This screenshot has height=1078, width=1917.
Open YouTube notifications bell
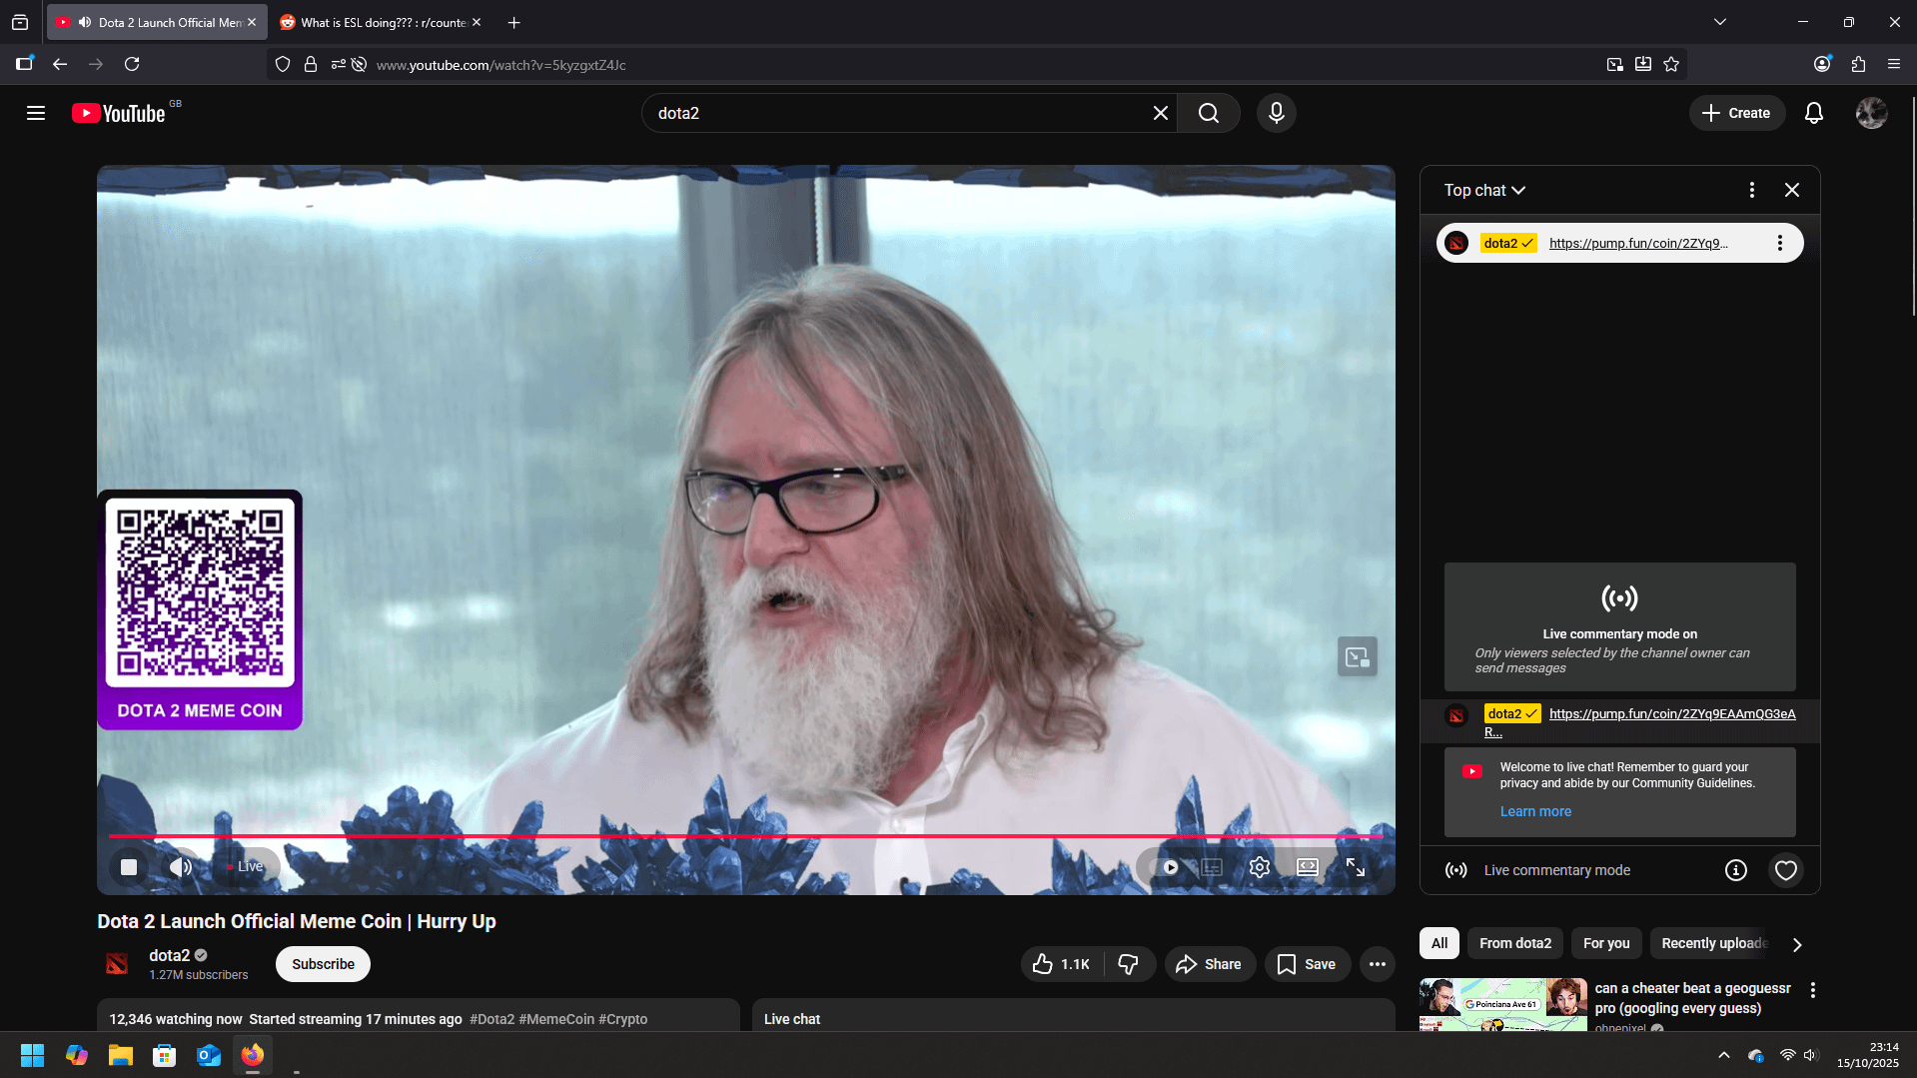coord(1814,113)
